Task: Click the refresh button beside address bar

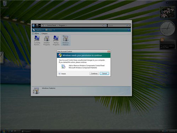Action: tap(105, 26)
